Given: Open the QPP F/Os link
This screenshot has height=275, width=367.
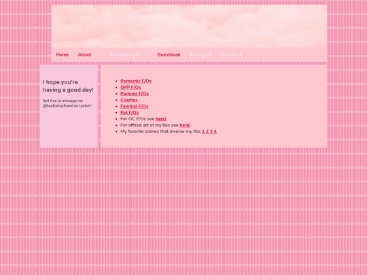Looking at the screenshot, I should click(130, 88).
